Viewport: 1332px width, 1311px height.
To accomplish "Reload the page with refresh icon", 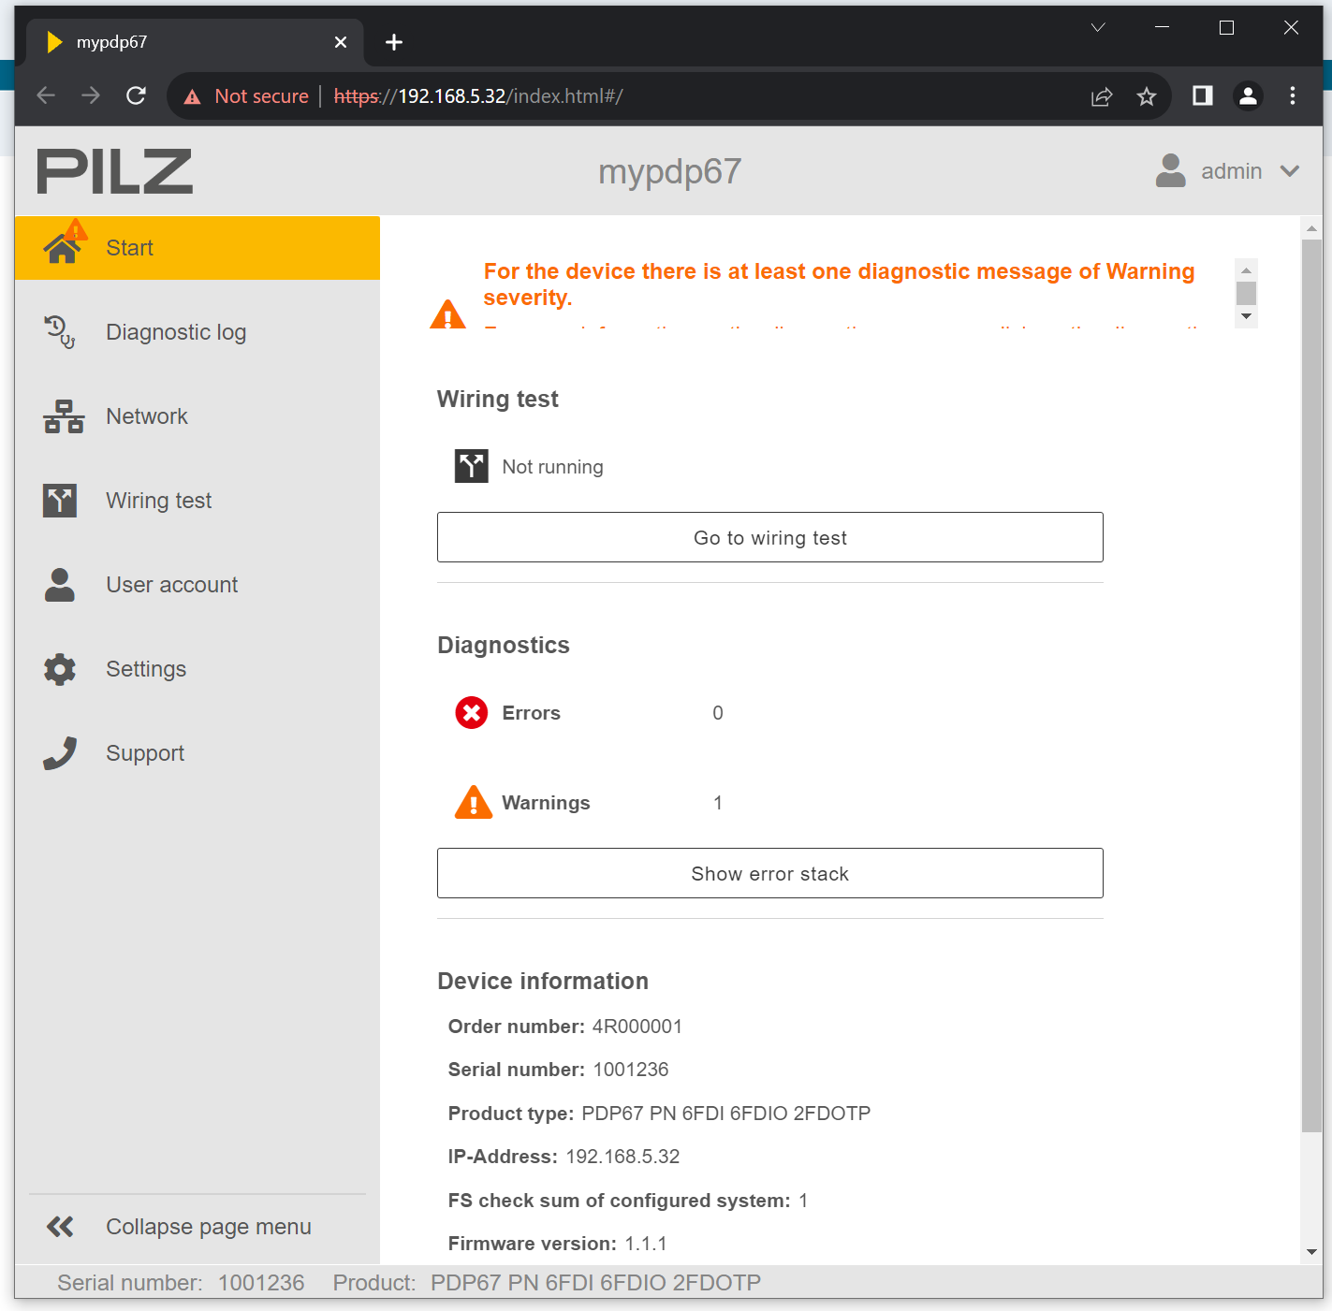I will click(136, 95).
